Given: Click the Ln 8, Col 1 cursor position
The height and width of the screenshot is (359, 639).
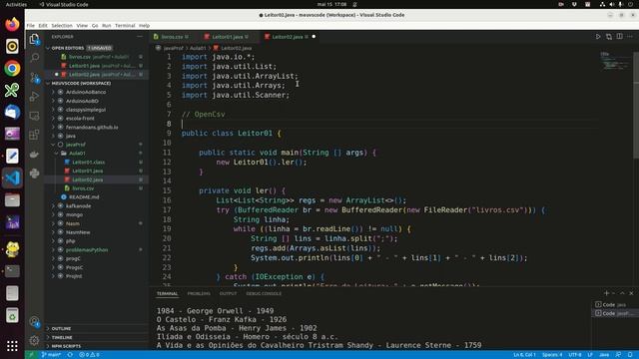Looking at the screenshot, I should click(x=524, y=355).
